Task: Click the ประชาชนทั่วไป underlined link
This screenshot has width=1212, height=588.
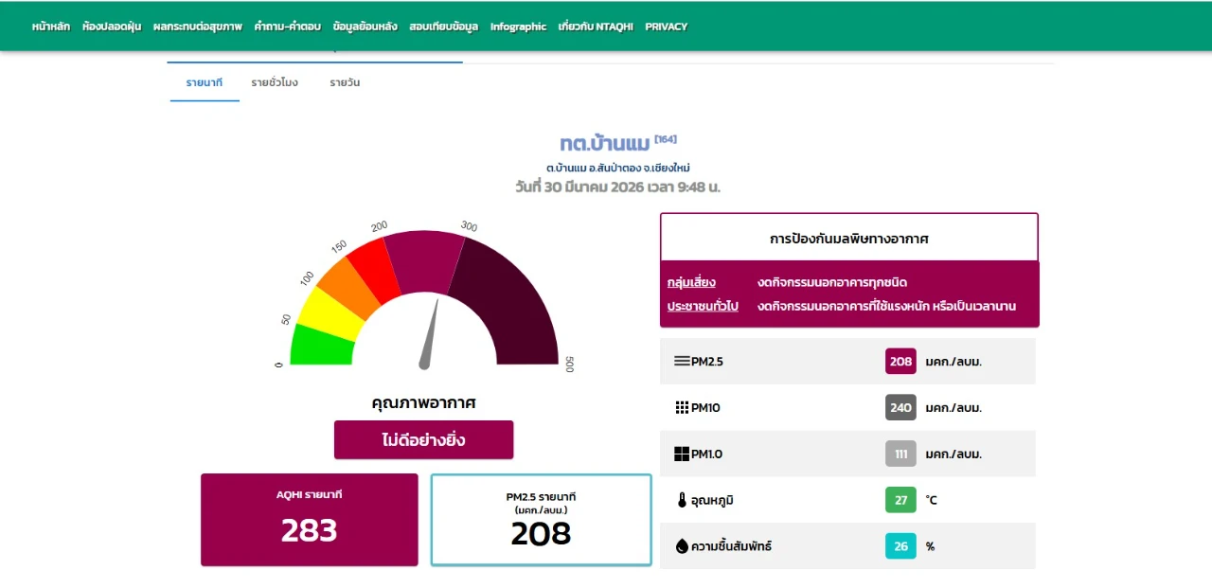Action: pyautogui.click(x=703, y=306)
